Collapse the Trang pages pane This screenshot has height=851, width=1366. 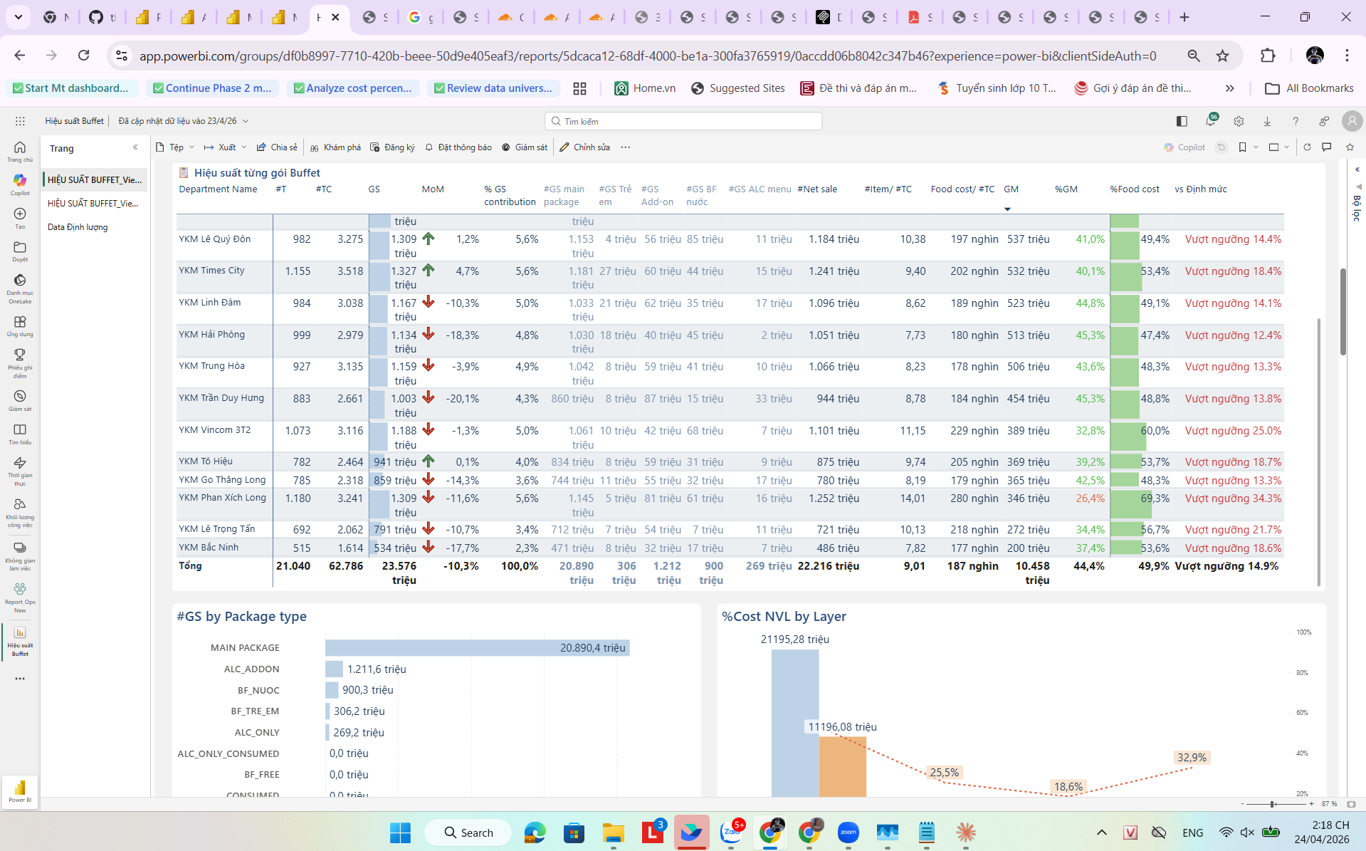click(x=135, y=147)
